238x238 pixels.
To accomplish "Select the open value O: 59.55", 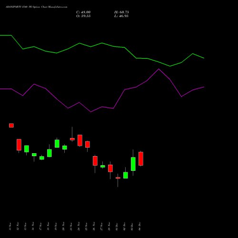I will coord(83,16).
